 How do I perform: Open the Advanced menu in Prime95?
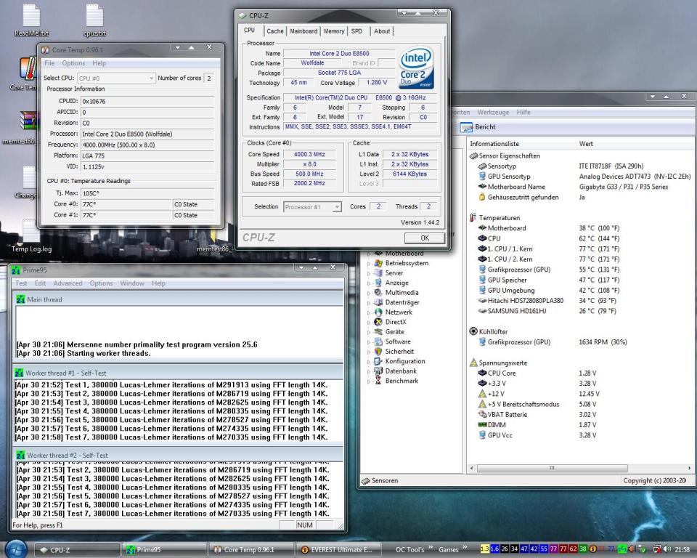tap(68, 283)
